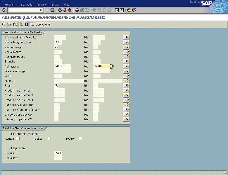Open the search help next to Auftraggeber upper value
This screenshot has width=228, height=176.
click(x=112, y=66)
